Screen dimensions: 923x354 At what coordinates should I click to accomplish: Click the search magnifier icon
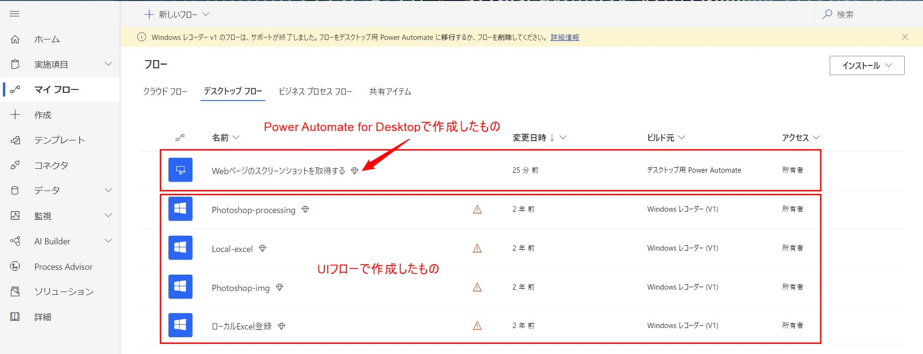(x=827, y=14)
